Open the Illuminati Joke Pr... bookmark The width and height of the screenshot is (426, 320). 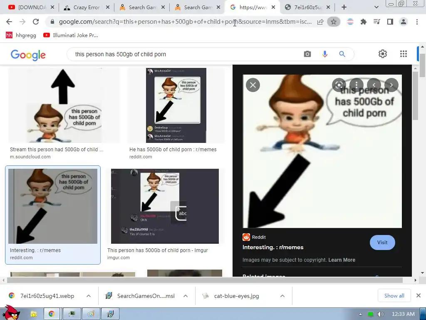[x=71, y=35]
